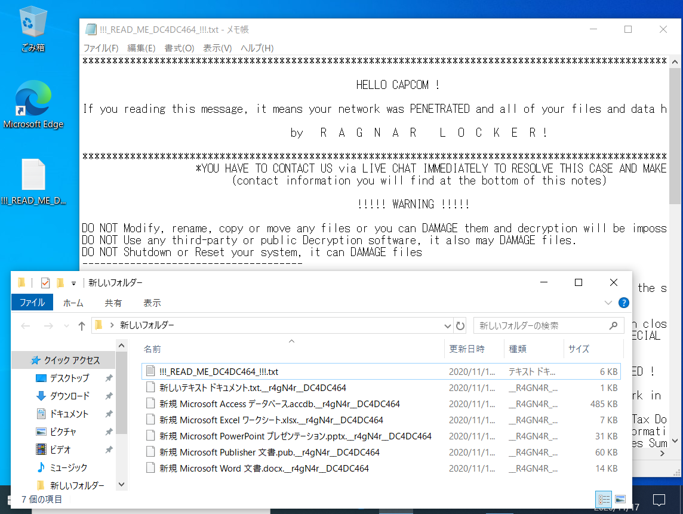This screenshot has width=683, height=514.
Task: Switch to details view using the bottom-right toggle
Action: (604, 499)
